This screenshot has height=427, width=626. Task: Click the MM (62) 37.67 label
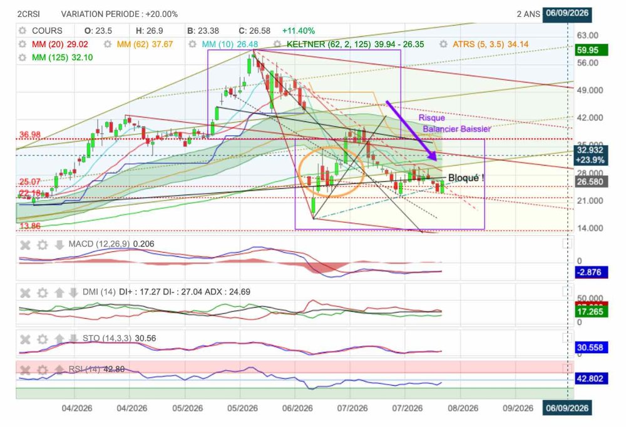pos(145,44)
